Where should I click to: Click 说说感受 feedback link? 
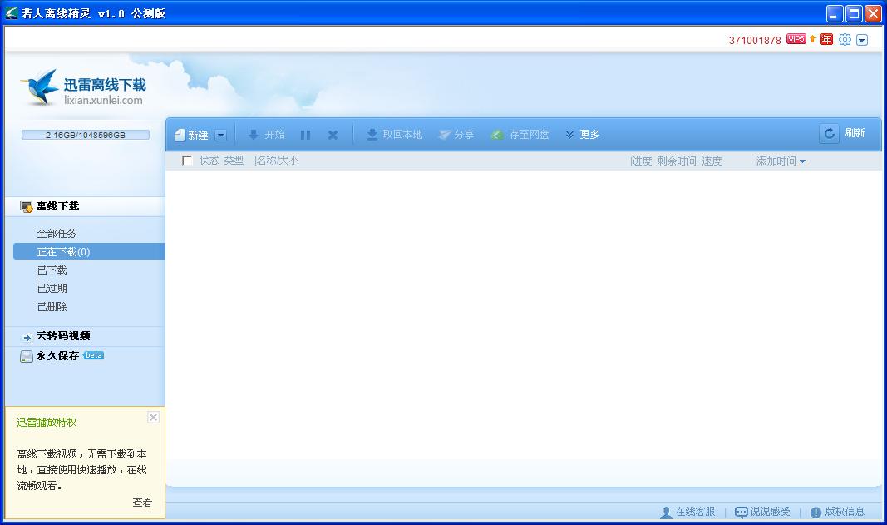coord(762,512)
